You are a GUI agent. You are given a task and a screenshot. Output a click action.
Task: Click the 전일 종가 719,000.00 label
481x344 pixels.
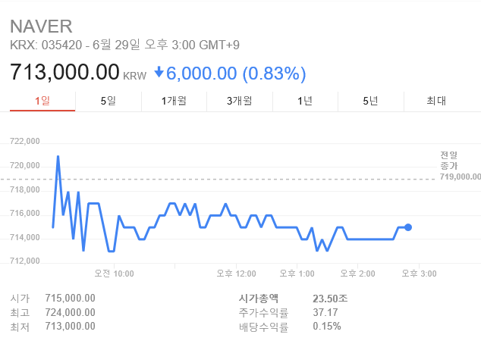461,166
